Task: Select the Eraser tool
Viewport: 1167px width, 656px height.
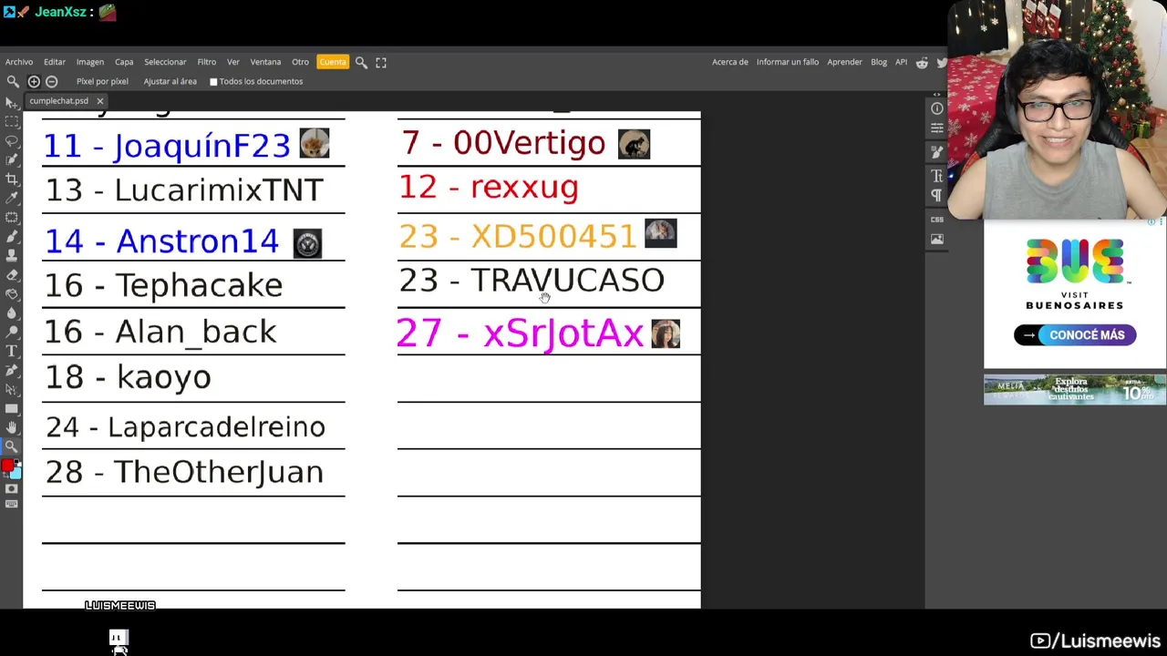Action: coord(12,275)
